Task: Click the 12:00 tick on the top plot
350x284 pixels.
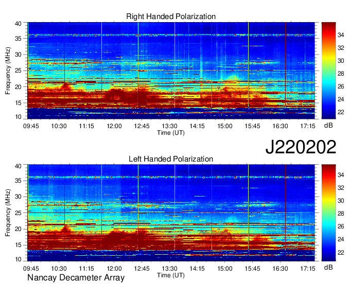Action: click(114, 126)
